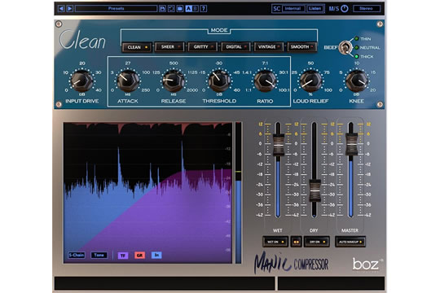Click the RATIO knob
This screenshot has height=293, width=440.
[x=265, y=81]
